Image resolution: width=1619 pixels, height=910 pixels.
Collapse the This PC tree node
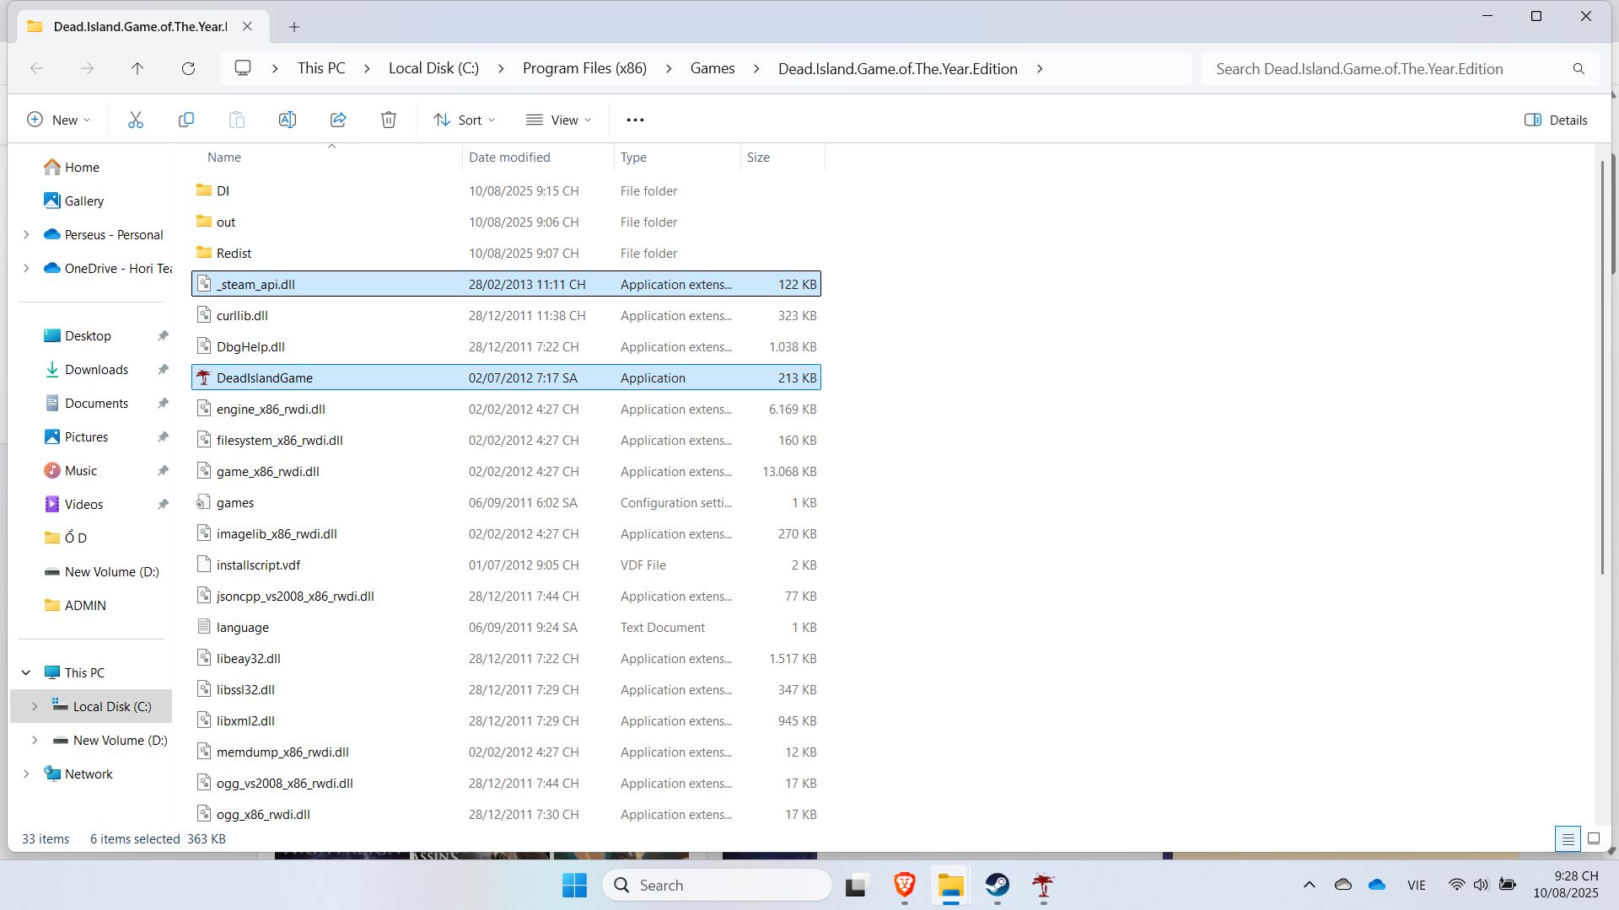(x=26, y=672)
